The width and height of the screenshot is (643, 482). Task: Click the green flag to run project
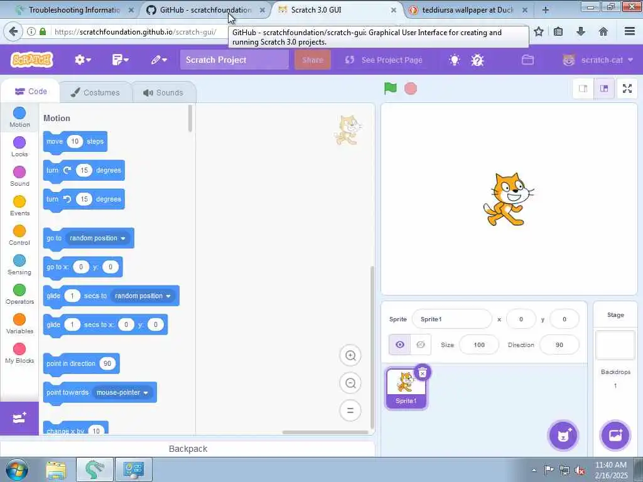(x=391, y=88)
